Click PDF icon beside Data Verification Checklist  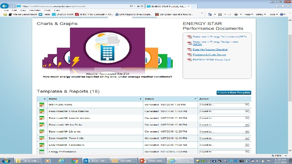[x=189, y=50]
